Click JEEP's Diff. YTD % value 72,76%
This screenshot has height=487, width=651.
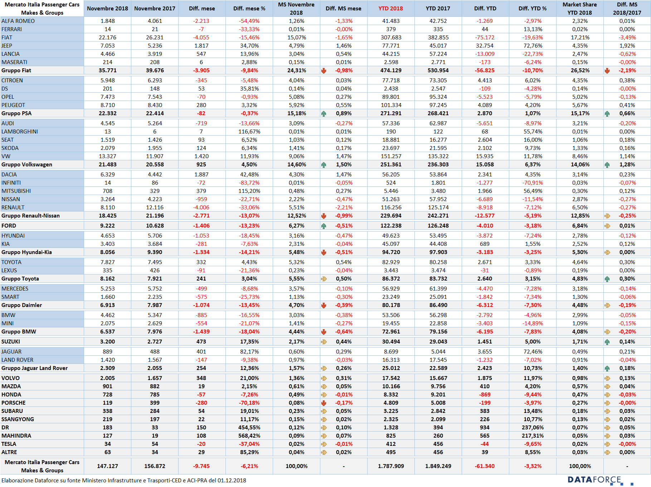tap(533, 46)
